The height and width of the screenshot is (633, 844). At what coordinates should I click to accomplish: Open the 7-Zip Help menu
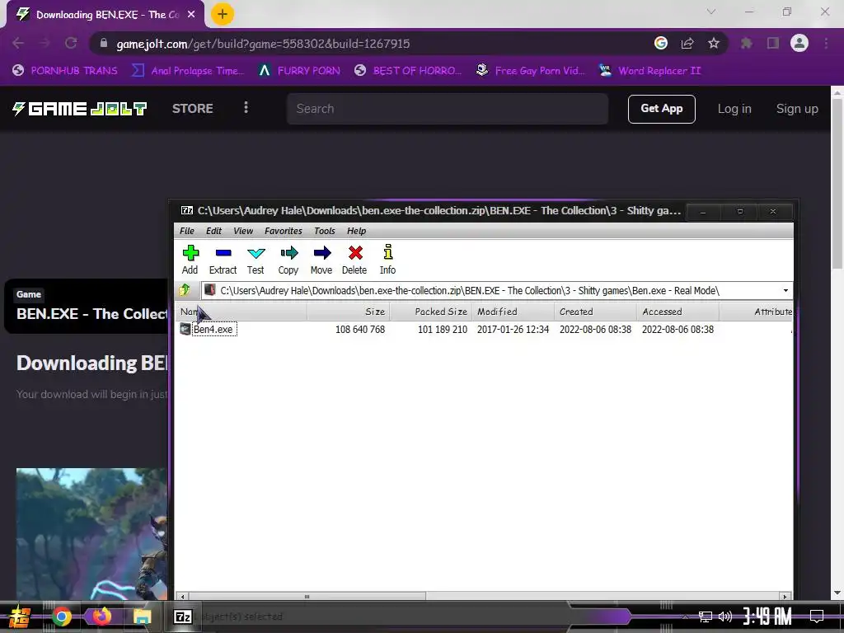356,231
